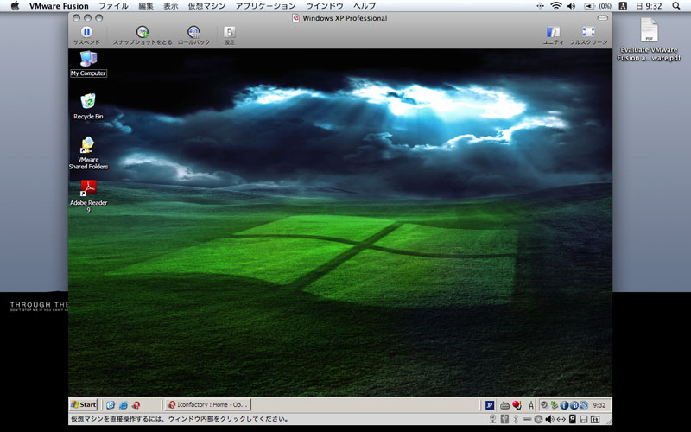Click the Wi-Fi icon in Mac menu bar
The image size is (691, 432).
(x=556, y=6)
